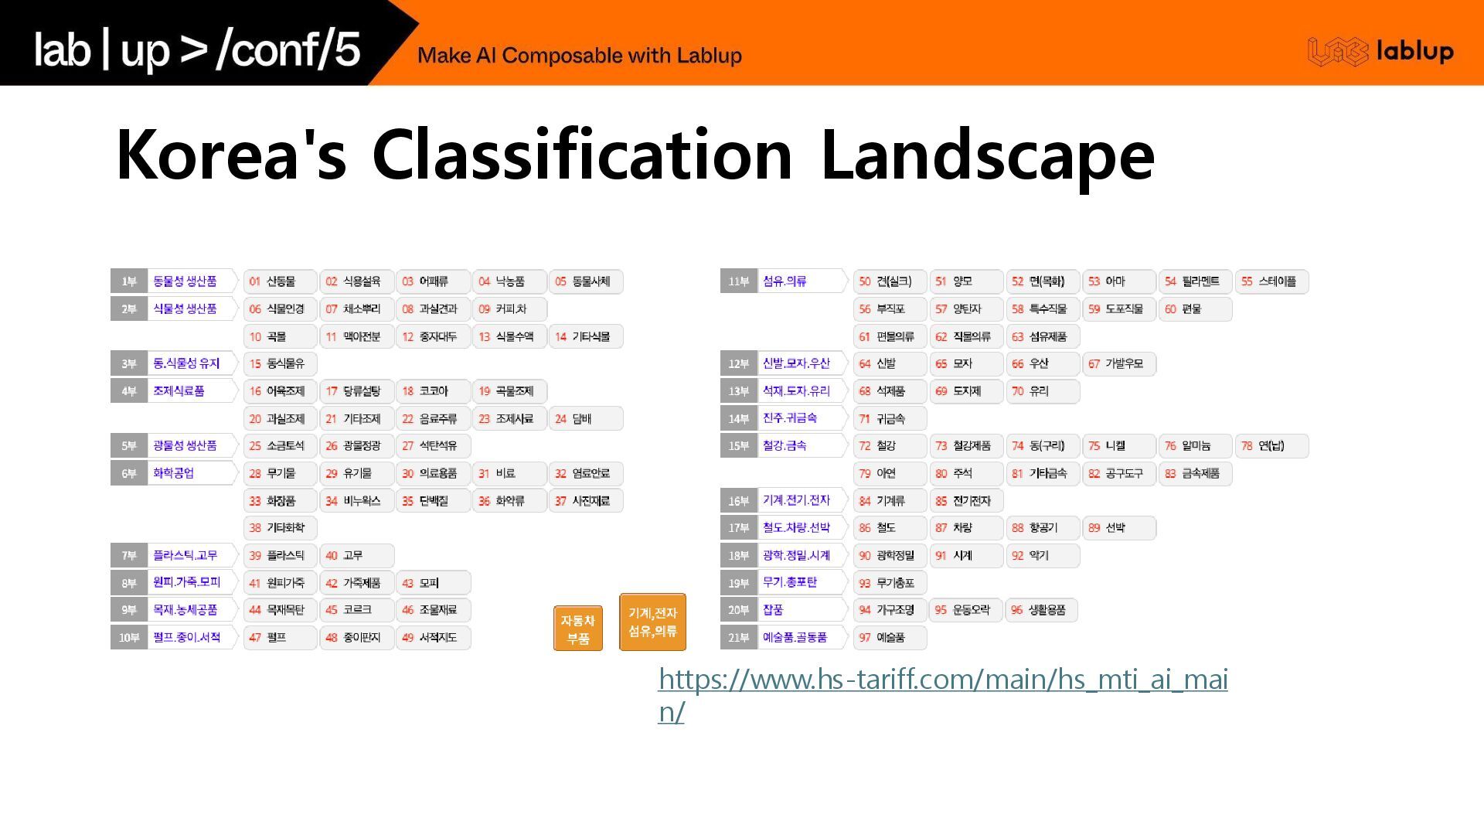
Task: Click chapter 09 커피.차 box
Action: click(509, 309)
